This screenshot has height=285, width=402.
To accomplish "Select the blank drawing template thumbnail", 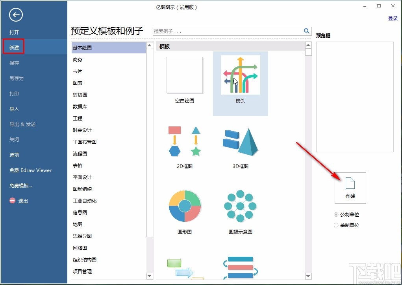I will [185, 75].
